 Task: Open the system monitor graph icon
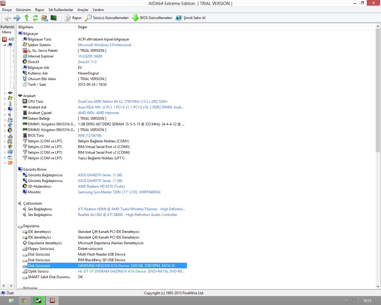point(54,18)
